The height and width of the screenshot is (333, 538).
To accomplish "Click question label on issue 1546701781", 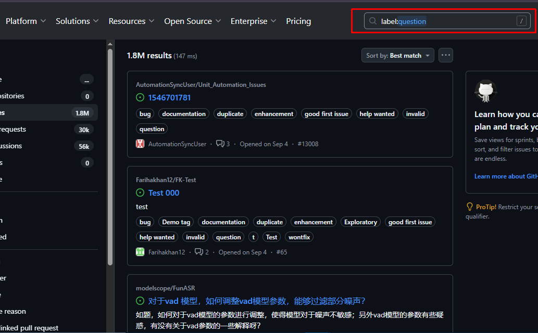I will pyautogui.click(x=152, y=129).
